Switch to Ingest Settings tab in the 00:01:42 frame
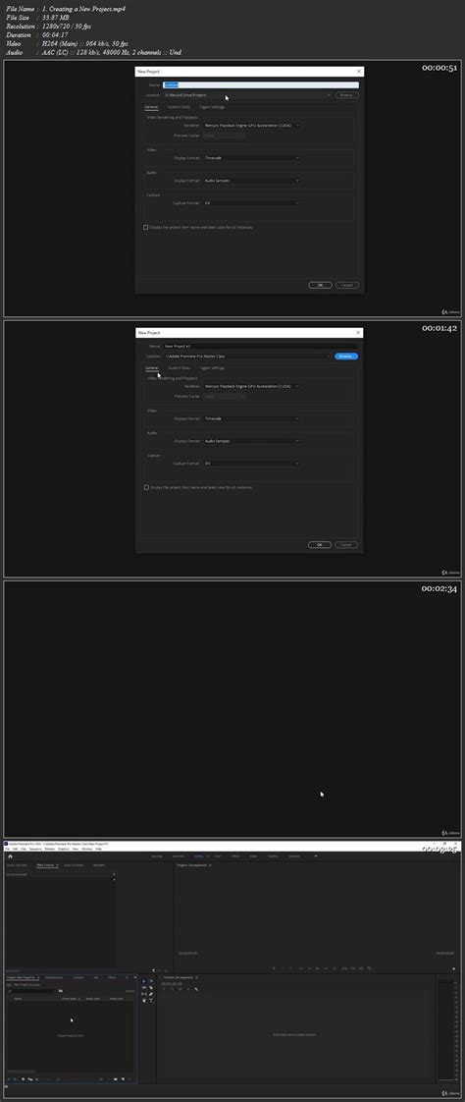This screenshot has height=1102, width=465. click(212, 367)
